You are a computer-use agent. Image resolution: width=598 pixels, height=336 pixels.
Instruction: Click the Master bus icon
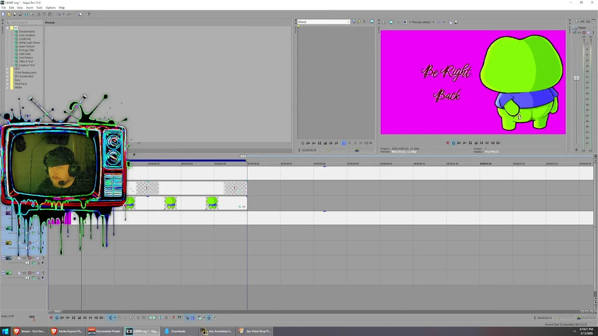tap(575, 28)
